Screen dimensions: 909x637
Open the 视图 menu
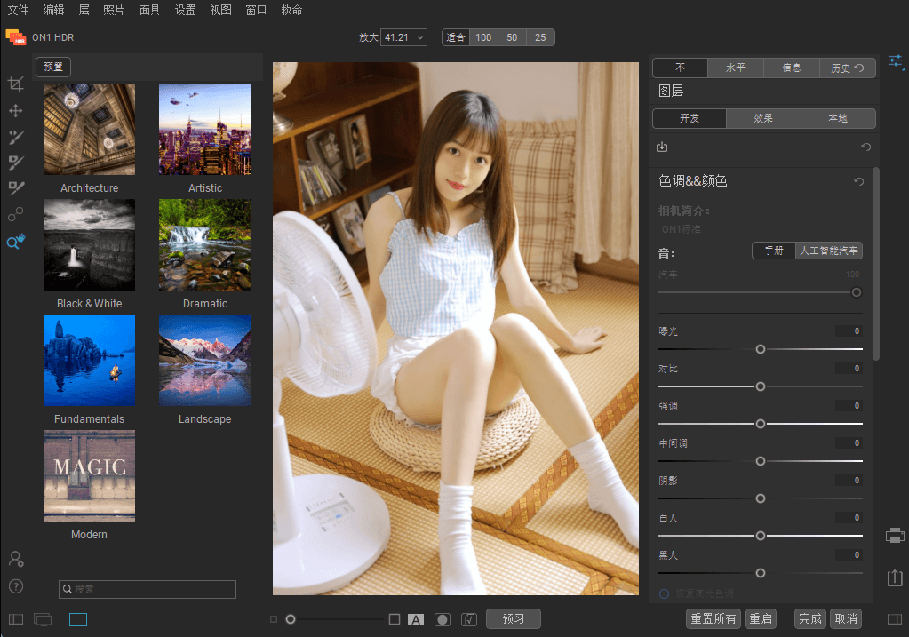point(221,10)
